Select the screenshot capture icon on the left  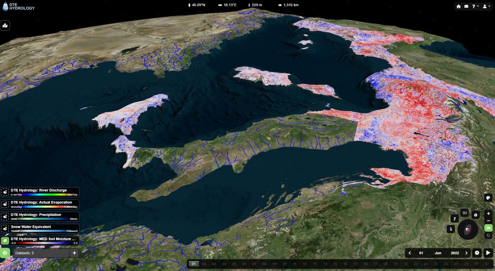(5, 25)
